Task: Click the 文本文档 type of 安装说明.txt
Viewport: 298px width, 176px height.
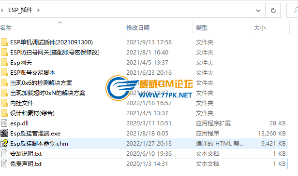Action: 208,154
